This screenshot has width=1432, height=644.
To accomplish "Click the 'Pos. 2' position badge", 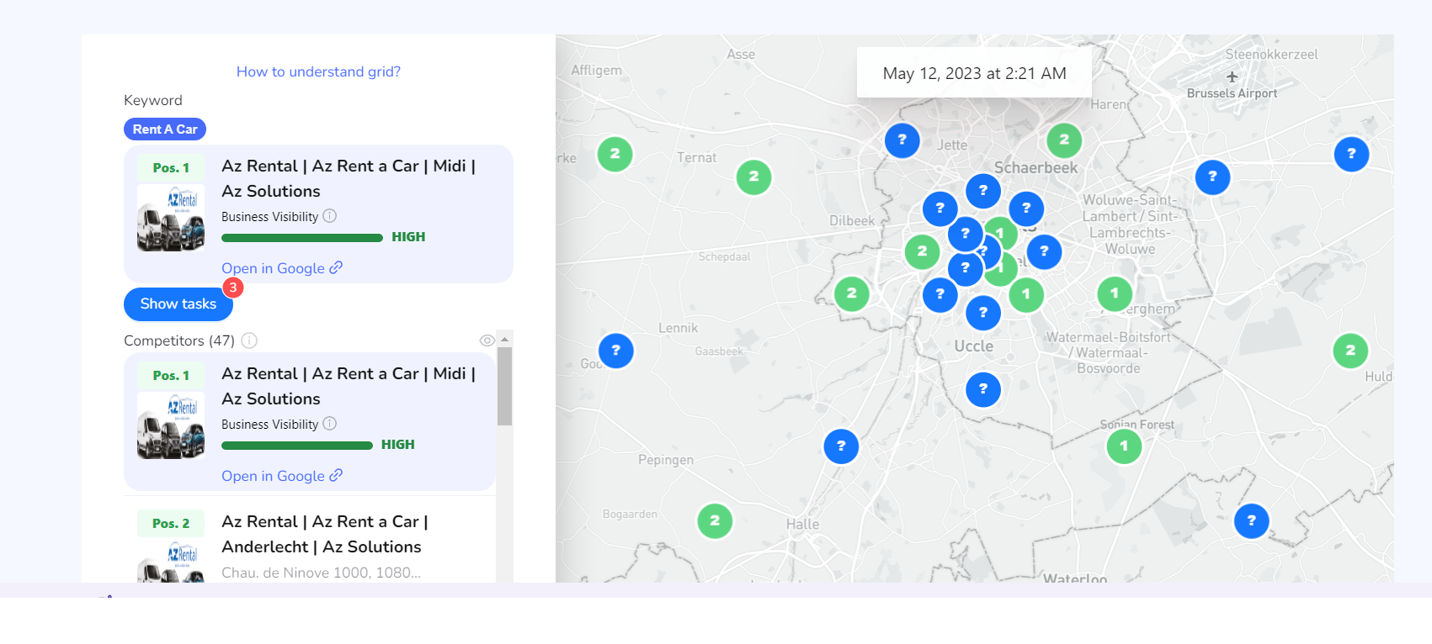I will coord(171,523).
